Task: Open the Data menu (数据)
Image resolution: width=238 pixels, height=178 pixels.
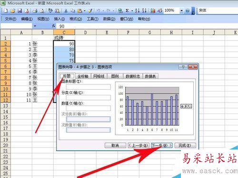Action: pyautogui.click(x=109, y=19)
